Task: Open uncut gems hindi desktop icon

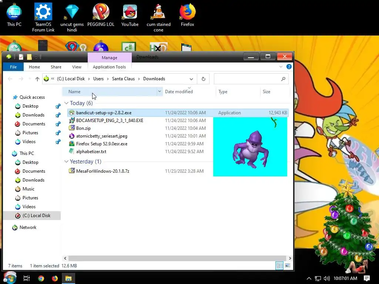Action: 72,17
